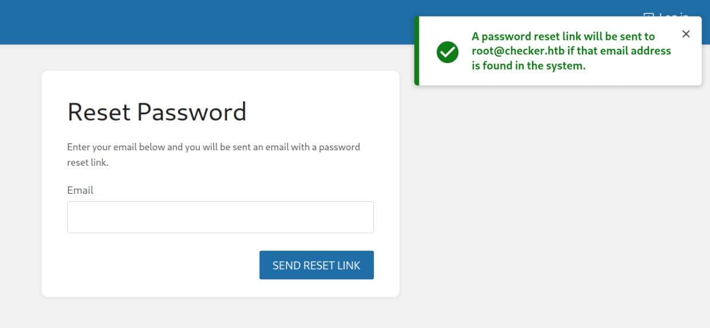The image size is (710, 328).
Task: Click the password reset notification message text
Action: tap(571, 51)
